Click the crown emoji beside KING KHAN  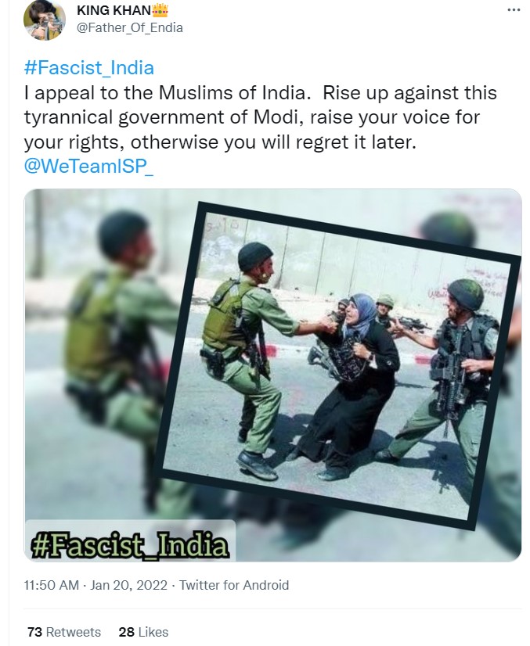pyautogui.click(x=160, y=10)
